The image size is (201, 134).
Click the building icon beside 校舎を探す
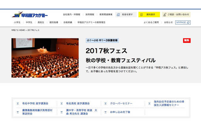point(118,15)
